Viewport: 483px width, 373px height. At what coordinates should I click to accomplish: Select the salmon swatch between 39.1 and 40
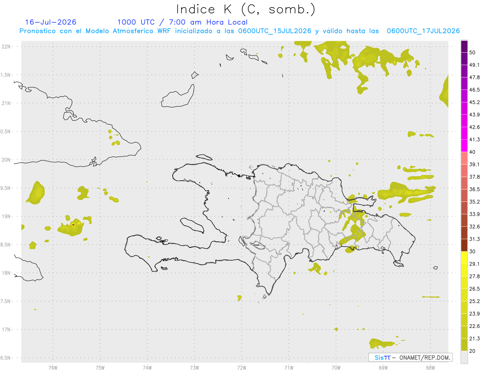pyautogui.click(x=464, y=158)
